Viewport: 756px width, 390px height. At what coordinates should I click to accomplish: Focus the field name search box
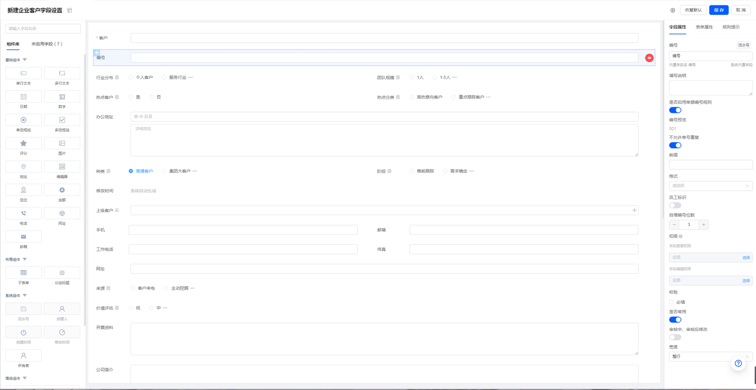(x=43, y=28)
